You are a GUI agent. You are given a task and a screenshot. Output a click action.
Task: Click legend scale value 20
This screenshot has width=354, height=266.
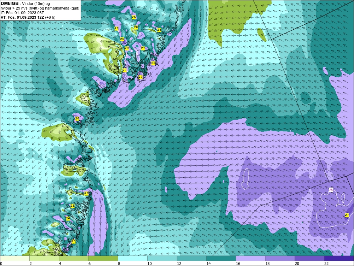pyautogui.click(x=297, y=264)
